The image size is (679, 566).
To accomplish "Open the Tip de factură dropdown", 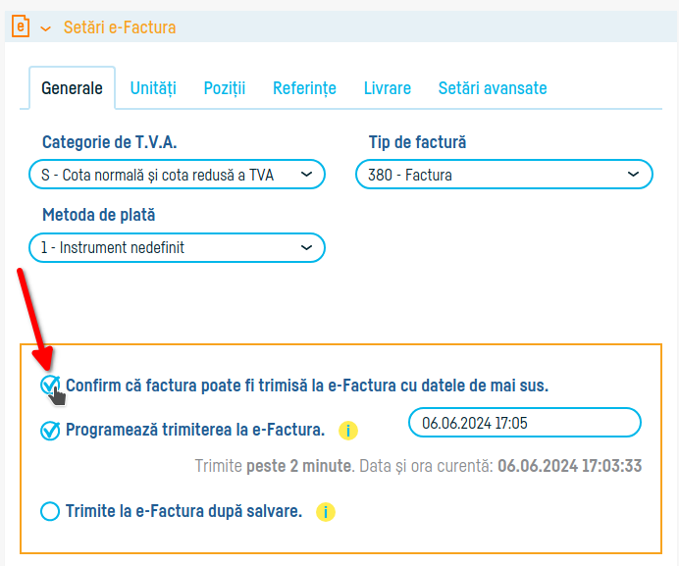I will click(503, 175).
